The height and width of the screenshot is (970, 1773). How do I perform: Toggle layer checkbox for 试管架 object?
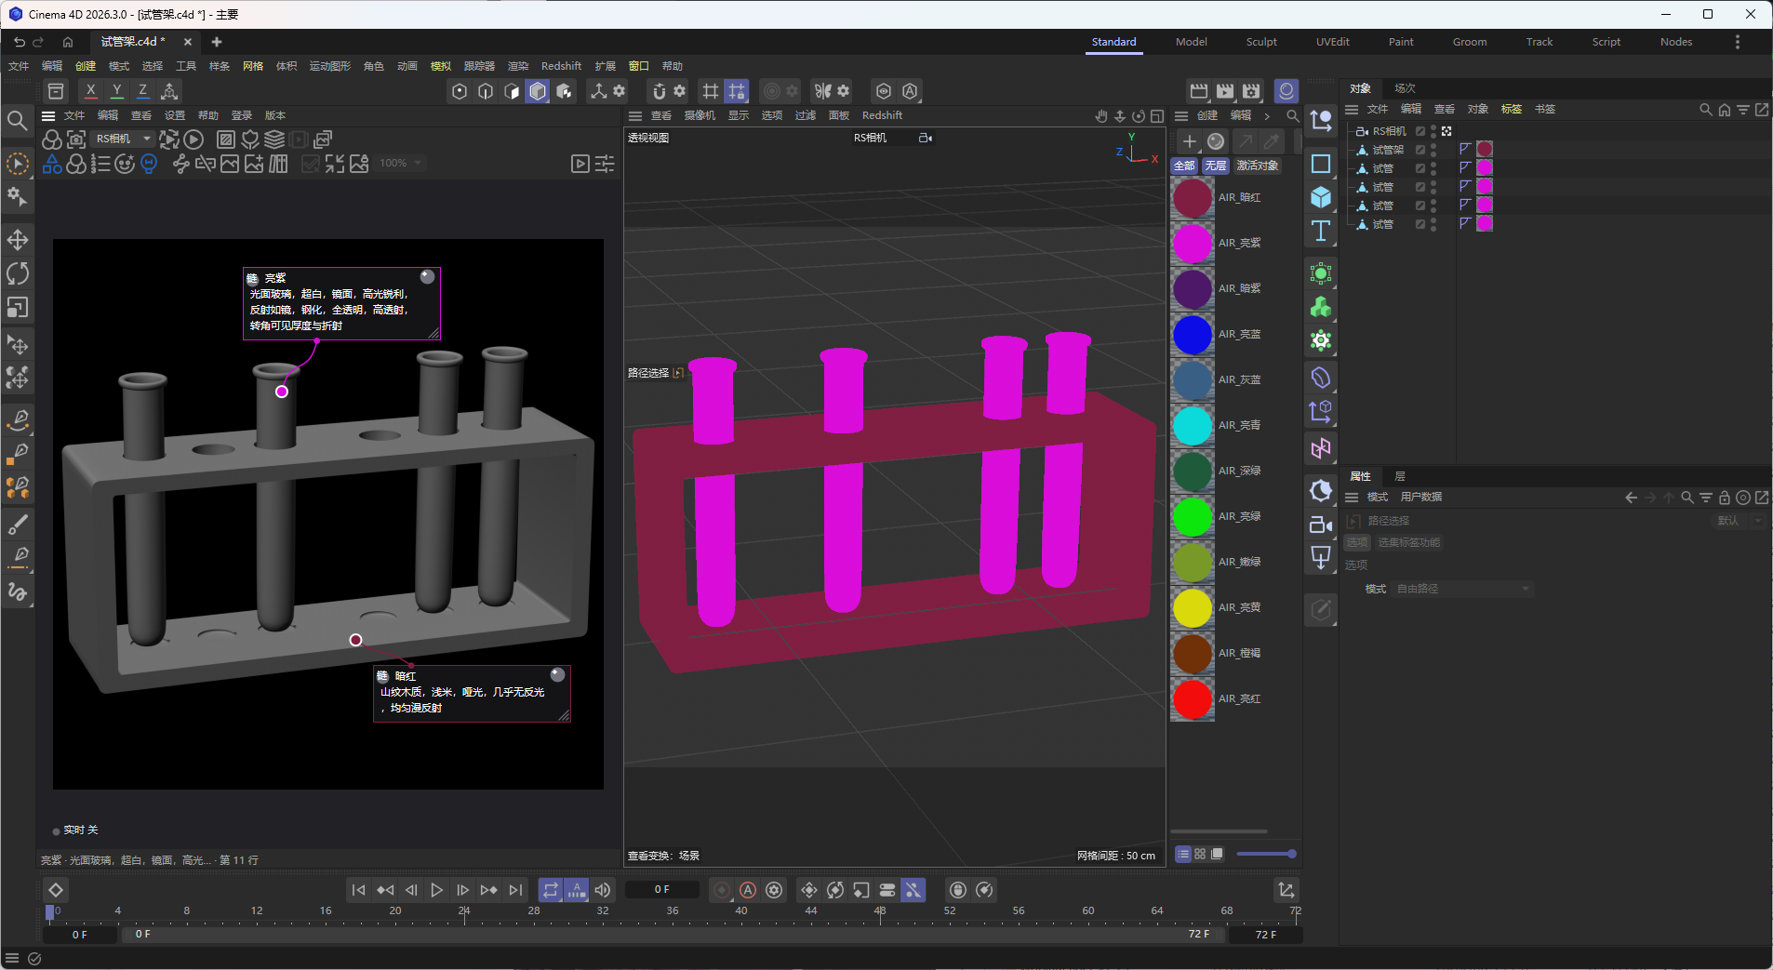point(1420,150)
